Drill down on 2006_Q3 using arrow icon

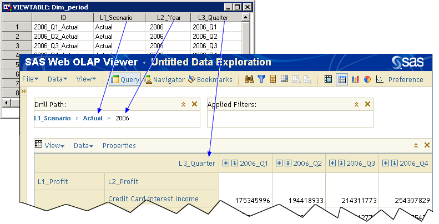341,163
